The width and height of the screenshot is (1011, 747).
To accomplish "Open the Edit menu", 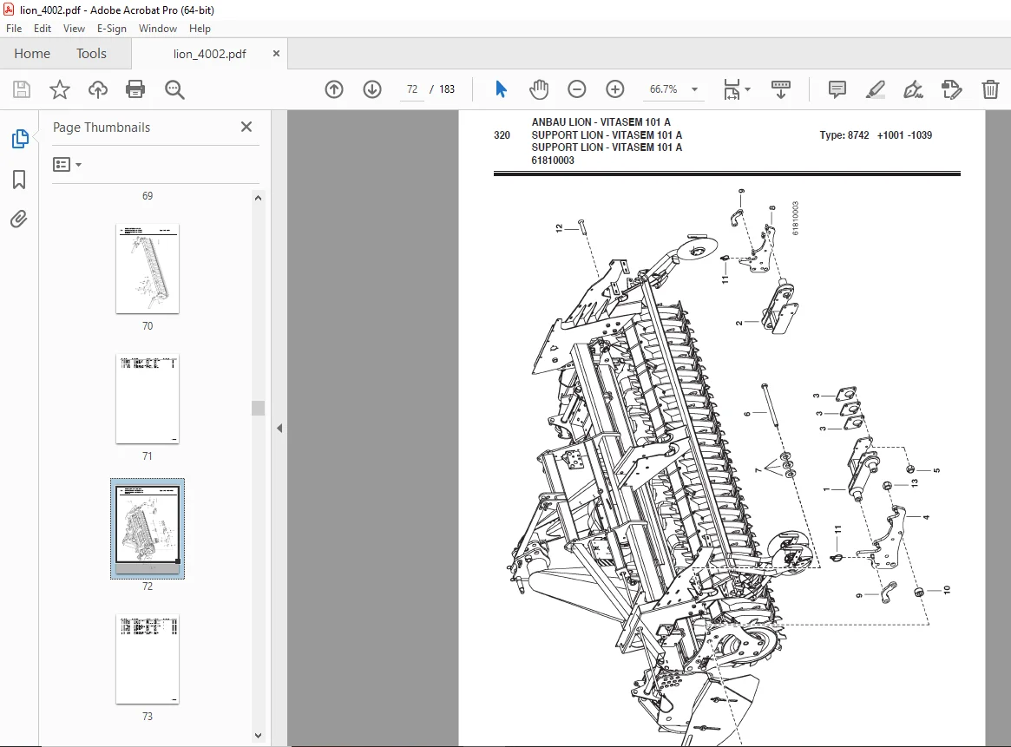I will (43, 29).
